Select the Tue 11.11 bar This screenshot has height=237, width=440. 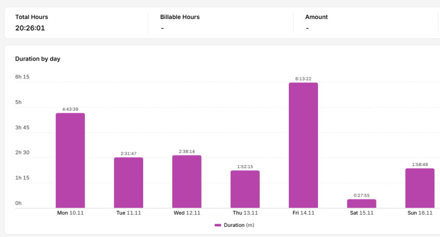pos(128,182)
